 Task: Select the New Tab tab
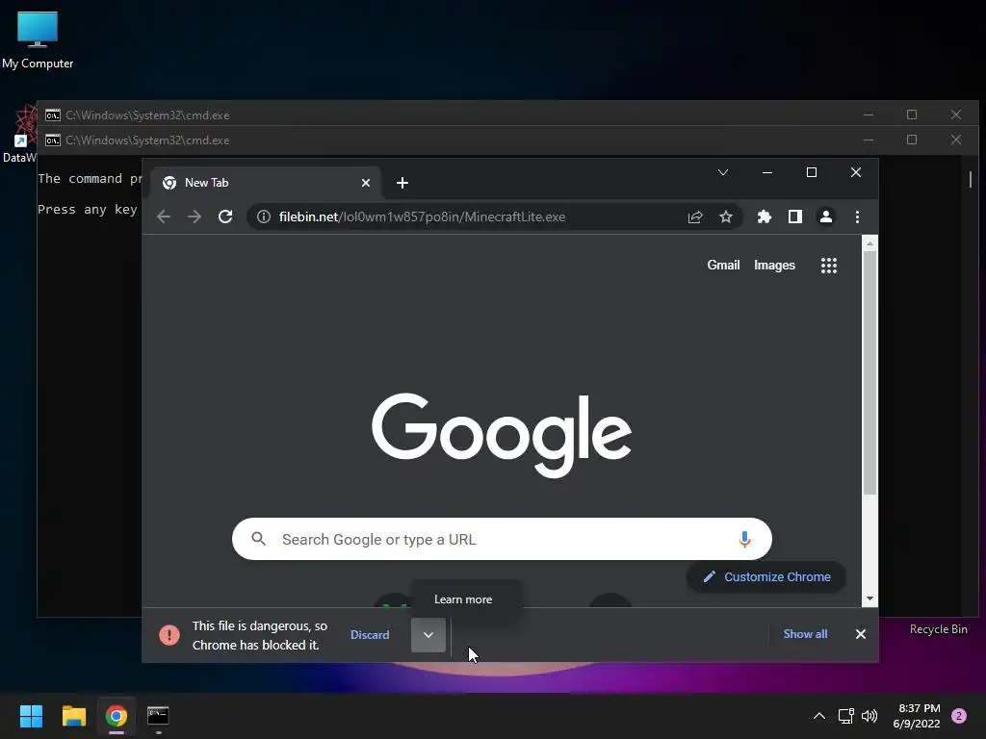coord(266,183)
